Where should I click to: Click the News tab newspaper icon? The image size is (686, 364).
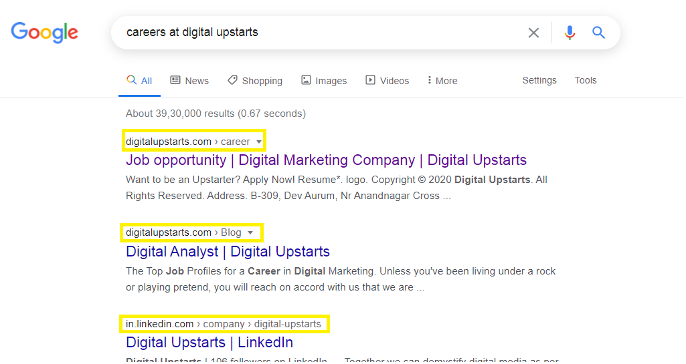175,80
